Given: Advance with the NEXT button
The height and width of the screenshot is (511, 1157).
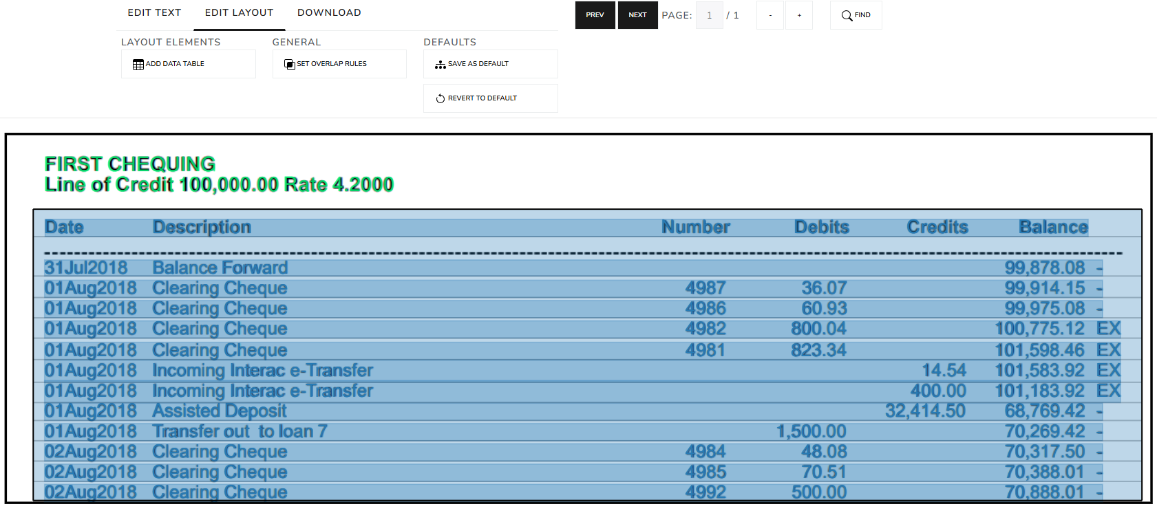Looking at the screenshot, I should coord(637,15).
